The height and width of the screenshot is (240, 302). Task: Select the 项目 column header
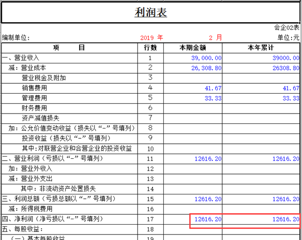click(x=69, y=48)
